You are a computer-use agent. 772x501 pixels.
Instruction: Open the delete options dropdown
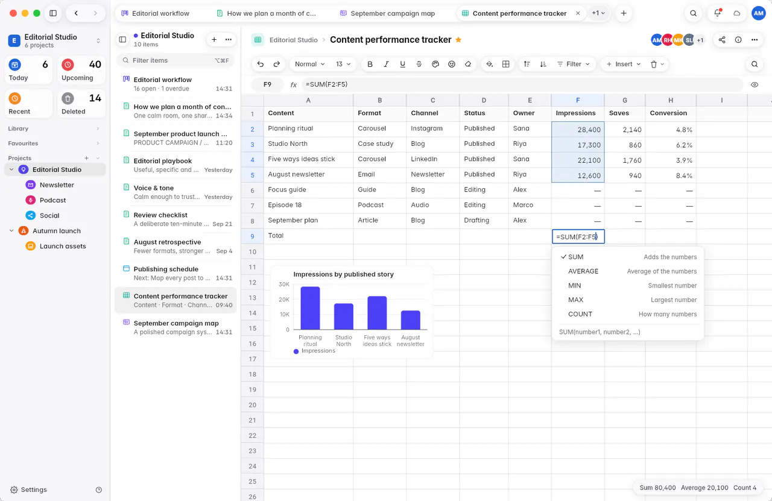[657, 64]
